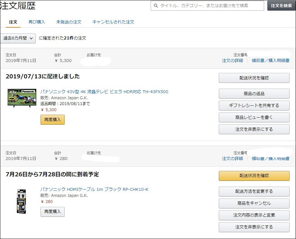Open the パナソニック 43V型 4K 液晶テレビ product link
Image resolution: width=296 pixels, height=239 pixels.
(104, 92)
